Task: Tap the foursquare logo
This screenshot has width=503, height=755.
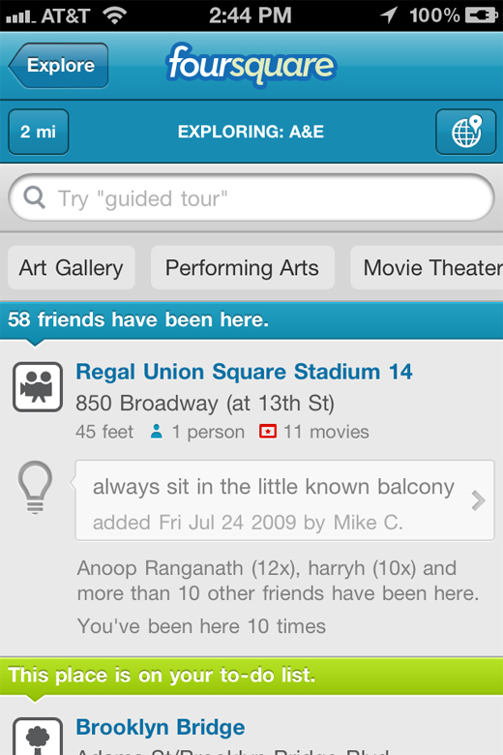Action: tap(251, 65)
